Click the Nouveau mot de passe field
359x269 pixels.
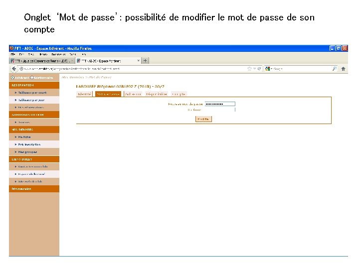(x=220, y=104)
